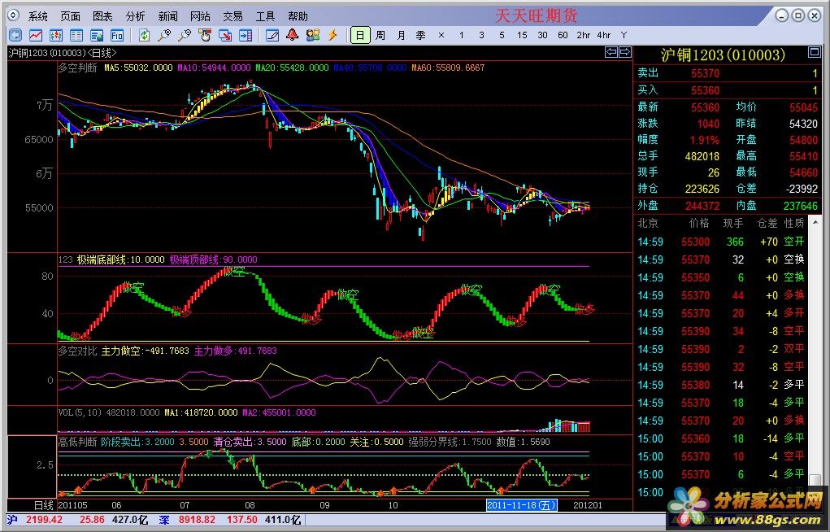The width and height of the screenshot is (830, 532).
Task: Switch to the 月 monthly period
Action: pyautogui.click(x=401, y=35)
